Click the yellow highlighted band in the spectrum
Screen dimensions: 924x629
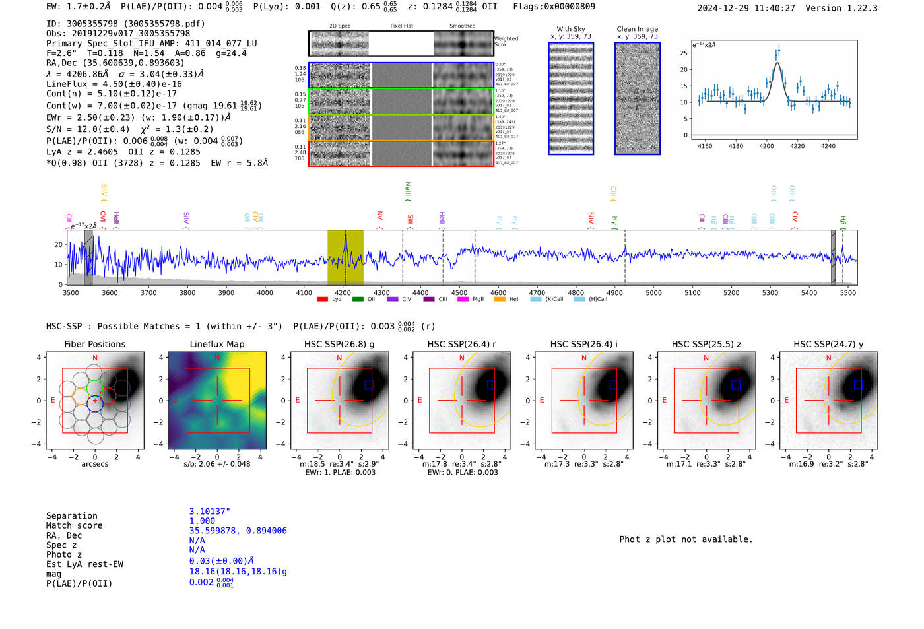(345, 257)
